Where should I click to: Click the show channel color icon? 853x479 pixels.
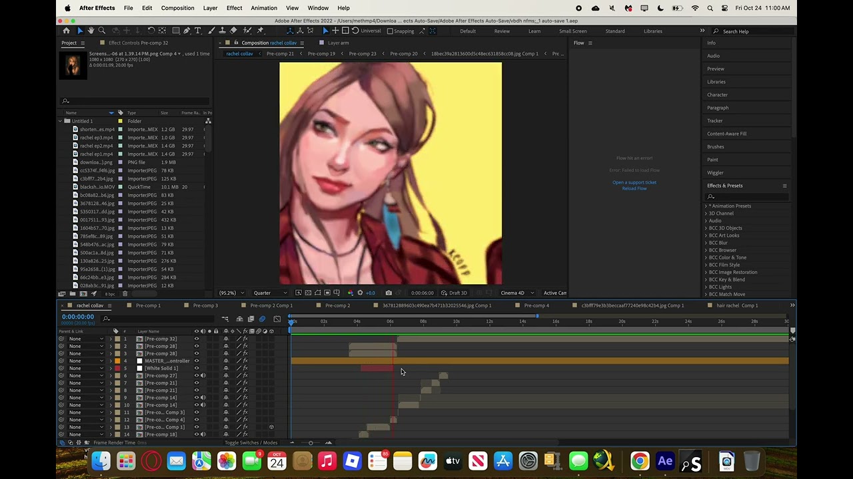tap(350, 293)
